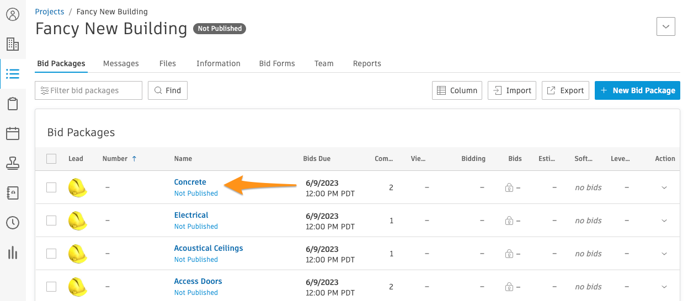The width and height of the screenshot is (688, 301).
Task: Switch to the Messages tab
Action: click(121, 63)
